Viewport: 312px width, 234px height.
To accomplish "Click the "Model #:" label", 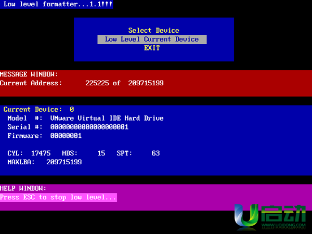I will pos(24,118).
